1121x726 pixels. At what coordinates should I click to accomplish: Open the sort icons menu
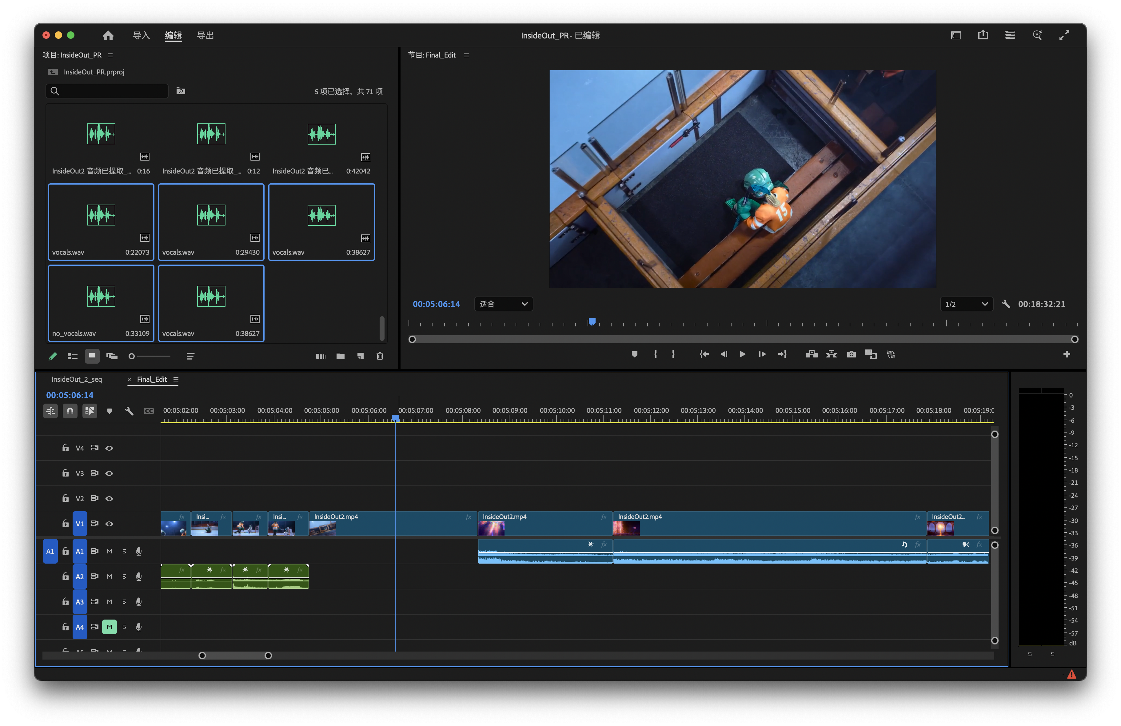click(x=190, y=356)
